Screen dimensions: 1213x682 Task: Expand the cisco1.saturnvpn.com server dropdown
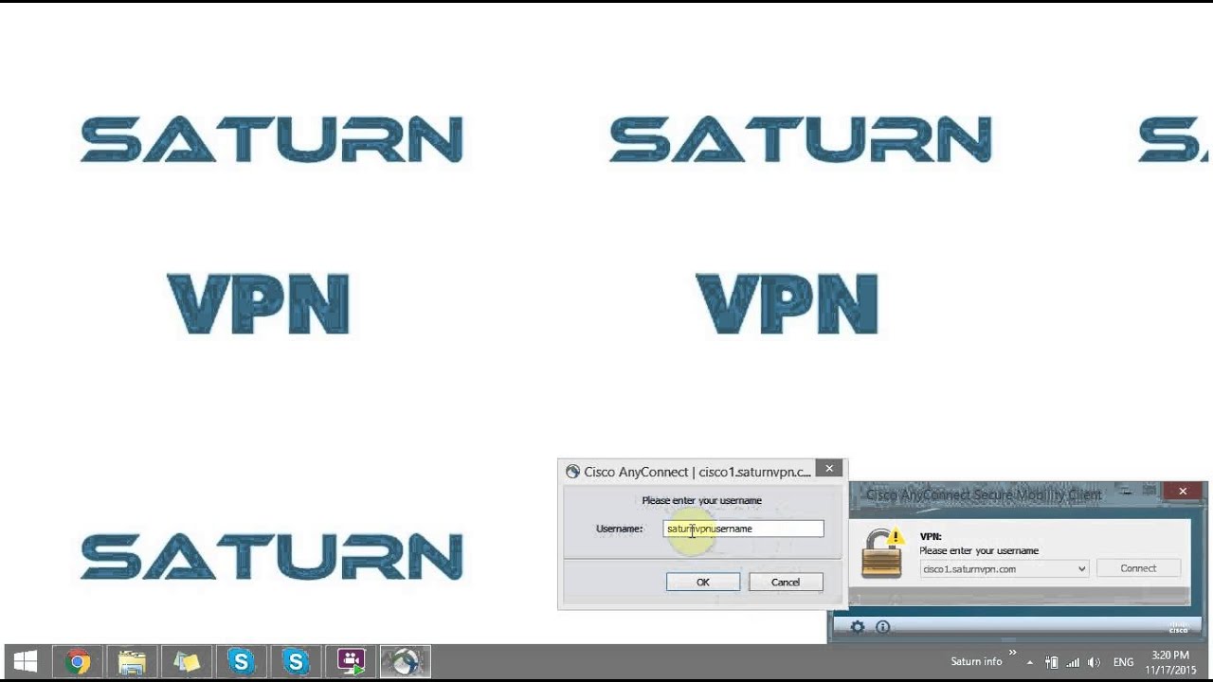pyautogui.click(x=1081, y=569)
